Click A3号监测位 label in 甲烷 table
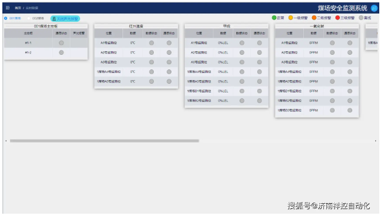 pos(199,62)
